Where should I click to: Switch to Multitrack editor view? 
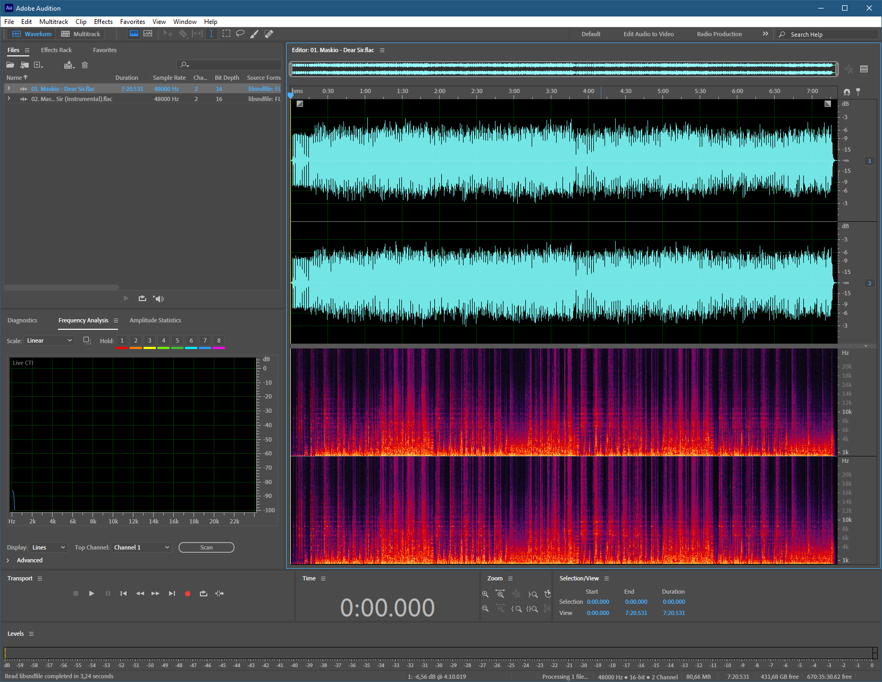point(80,34)
